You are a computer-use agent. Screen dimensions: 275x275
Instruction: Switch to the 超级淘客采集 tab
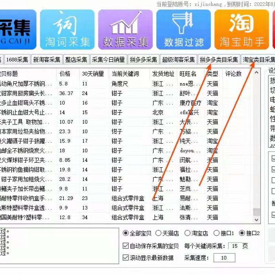[178, 59]
